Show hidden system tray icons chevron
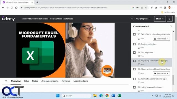Viewport: 177px width, 99px height. (x=152, y=96)
